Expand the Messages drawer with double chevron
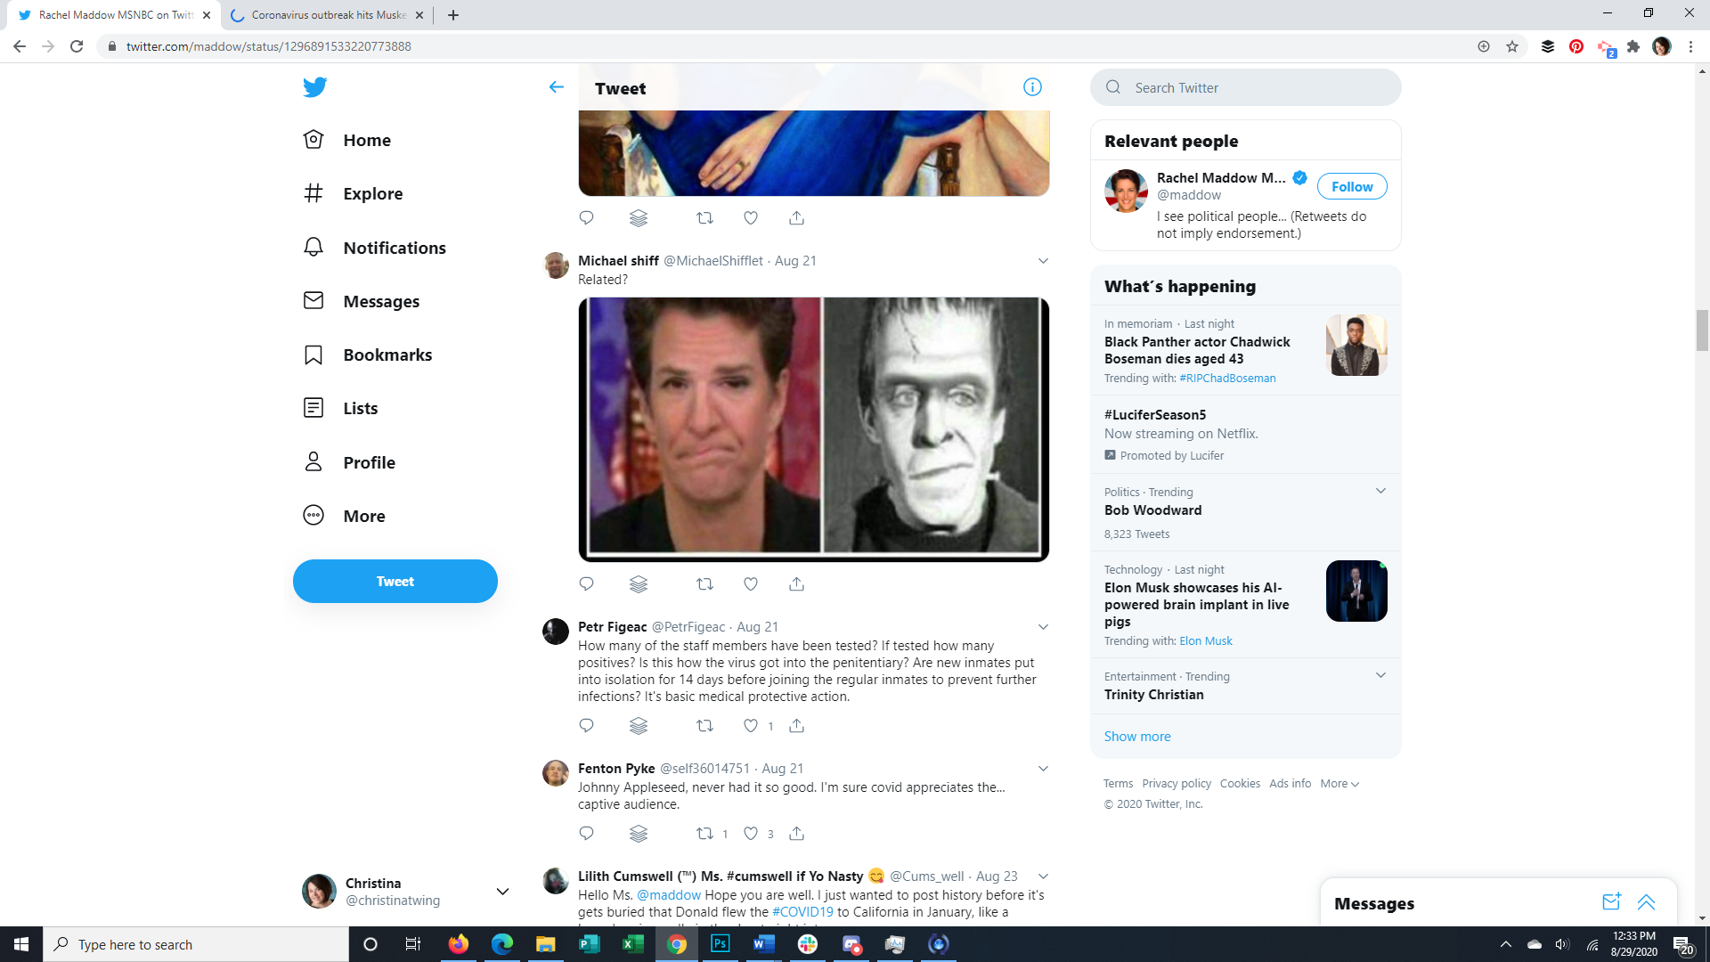This screenshot has height=962, width=1710. pyautogui.click(x=1646, y=902)
